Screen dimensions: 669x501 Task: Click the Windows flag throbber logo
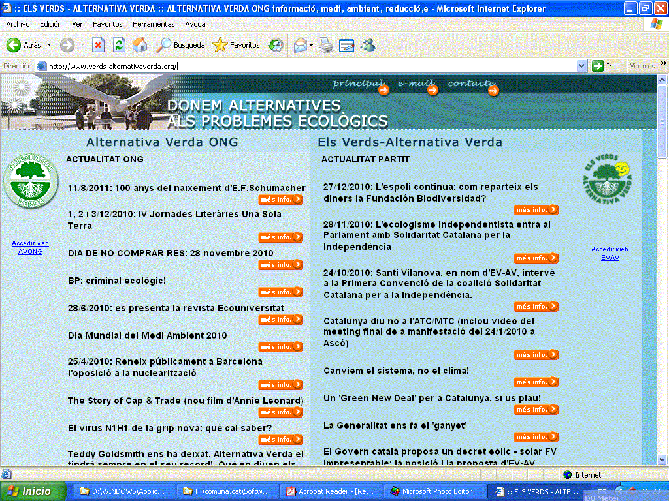click(x=656, y=24)
